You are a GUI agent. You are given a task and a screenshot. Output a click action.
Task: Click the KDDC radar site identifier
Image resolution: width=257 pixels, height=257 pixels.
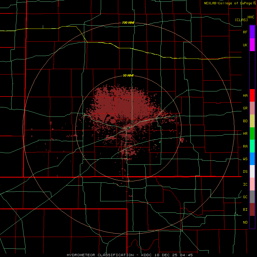[x=147, y=255]
